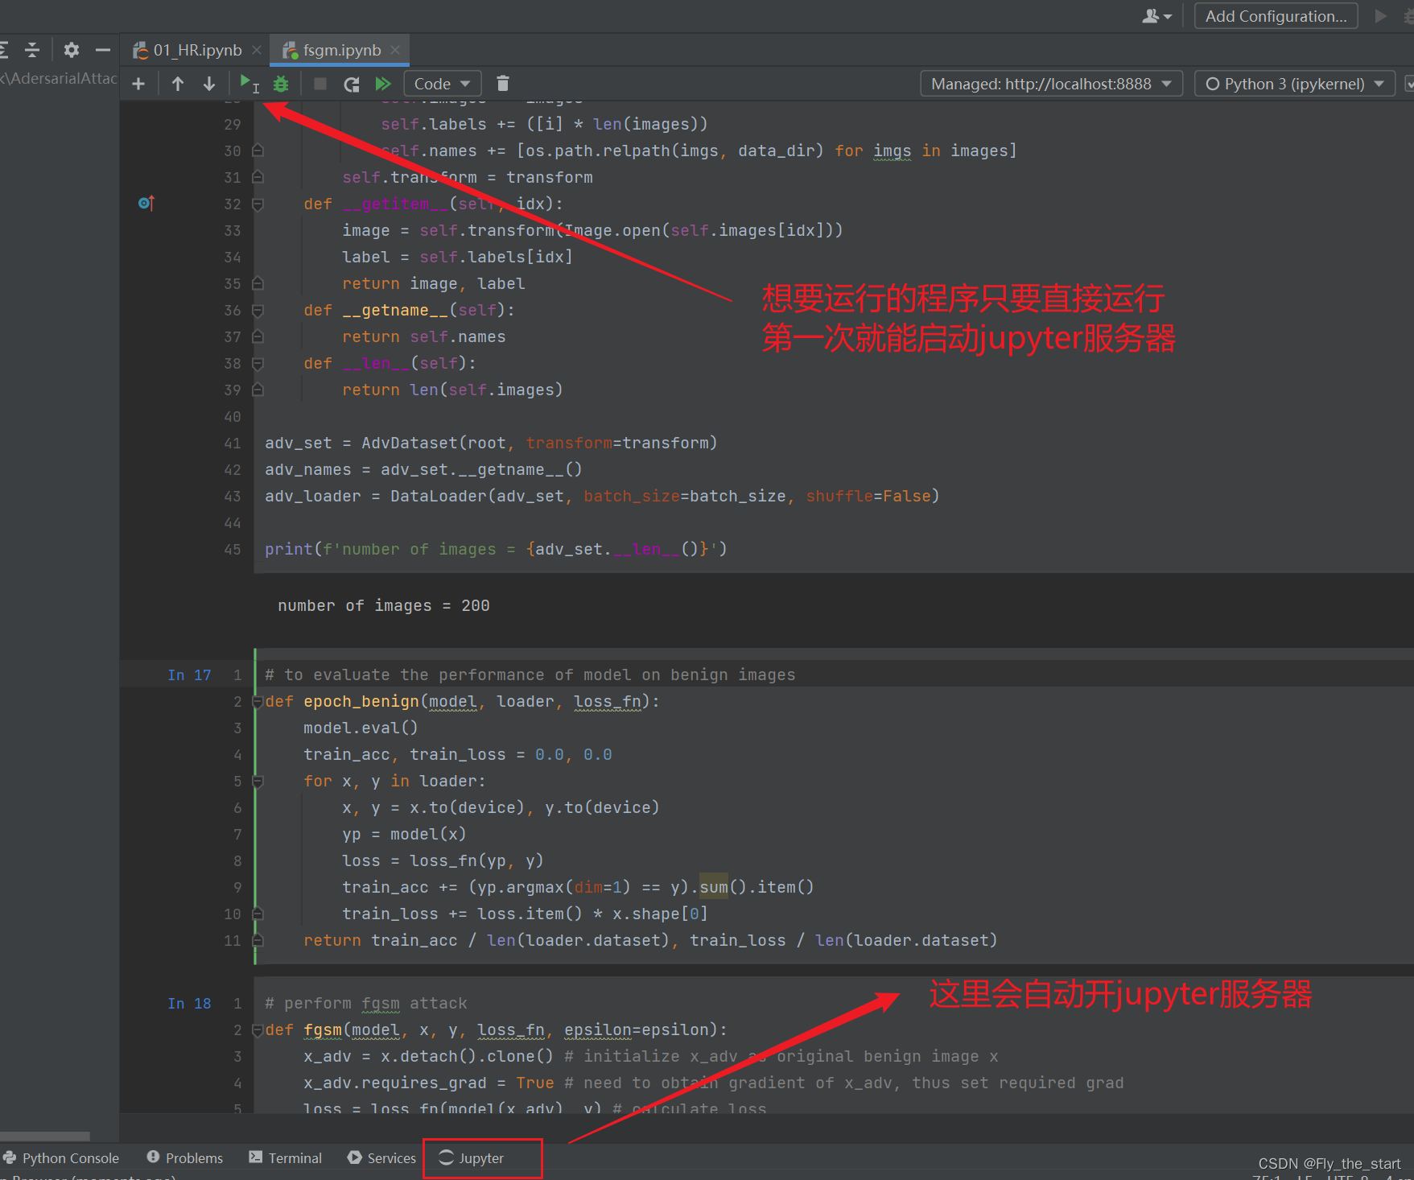Close the fsgm.ipynb tab
The image size is (1414, 1180).
click(395, 50)
